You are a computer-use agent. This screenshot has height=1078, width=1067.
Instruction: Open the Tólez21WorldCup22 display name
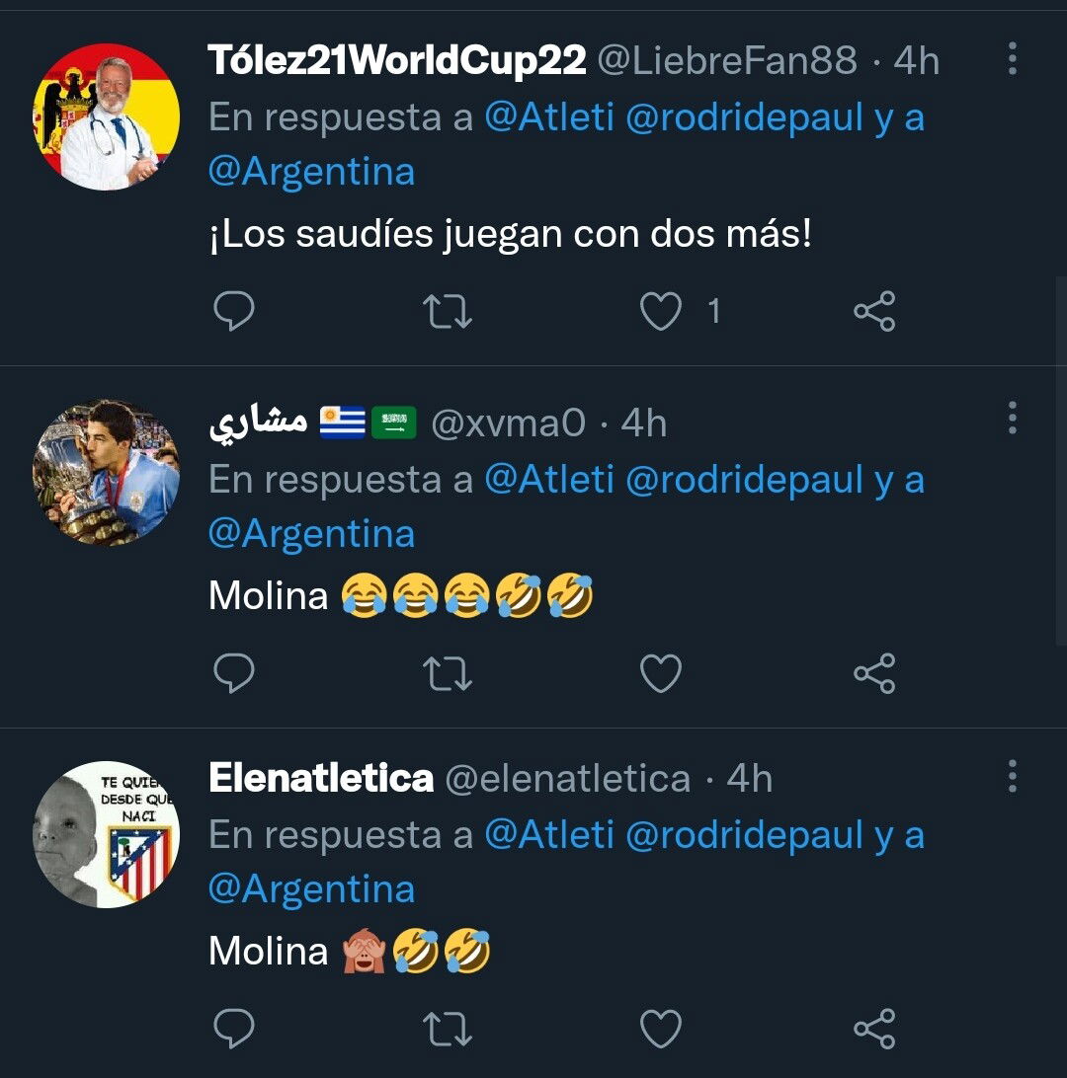(x=397, y=61)
